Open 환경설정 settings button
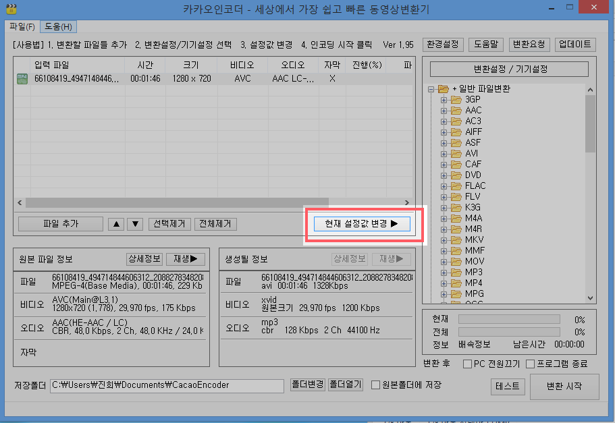Image resolution: width=615 pixels, height=423 pixels. pyautogui.click(x=443, y=45)
